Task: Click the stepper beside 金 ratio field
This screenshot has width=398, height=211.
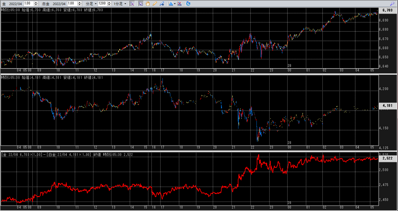Action: (x=36, y=4)
